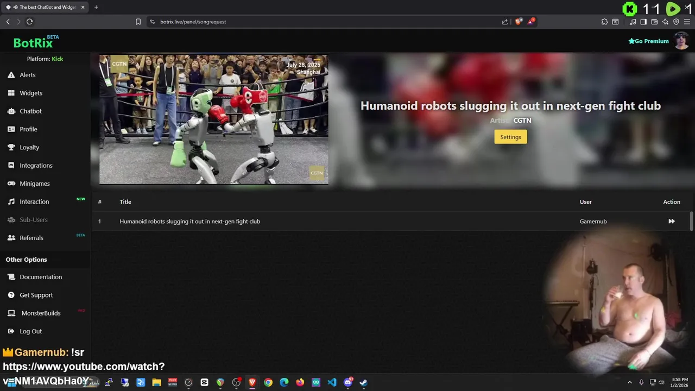This screenshot has height=391, width=695.
Task: Open the Brave VPN icon
Action: click(676, 22)
